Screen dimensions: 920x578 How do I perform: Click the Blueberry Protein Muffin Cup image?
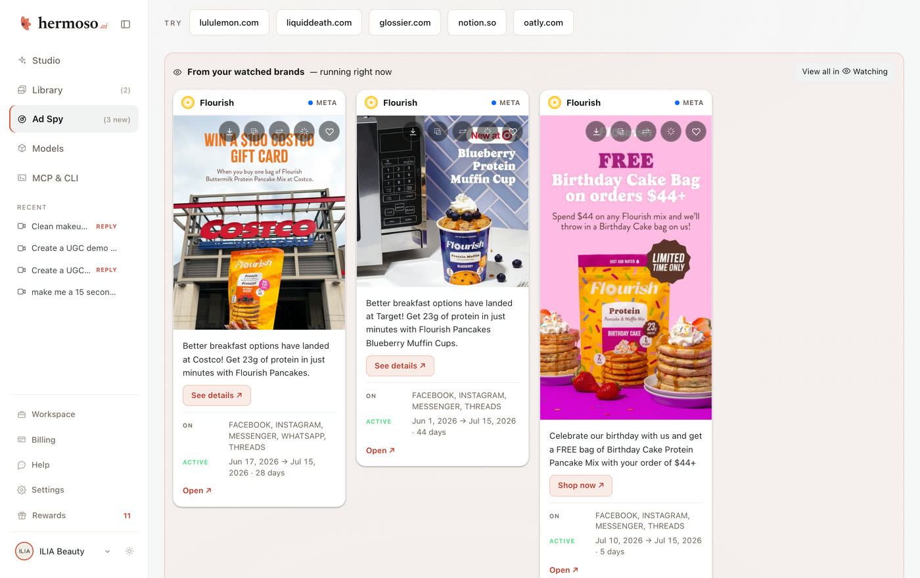pos(442,201)
